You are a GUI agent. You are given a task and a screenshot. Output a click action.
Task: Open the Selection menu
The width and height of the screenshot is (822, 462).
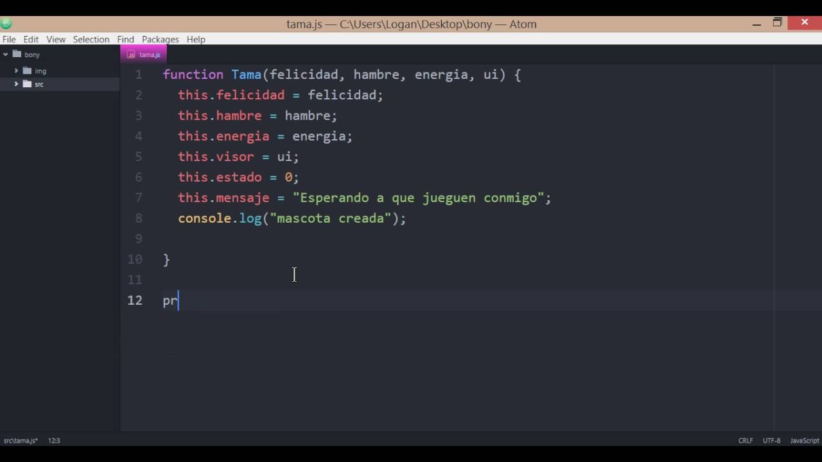pos(91,39)
